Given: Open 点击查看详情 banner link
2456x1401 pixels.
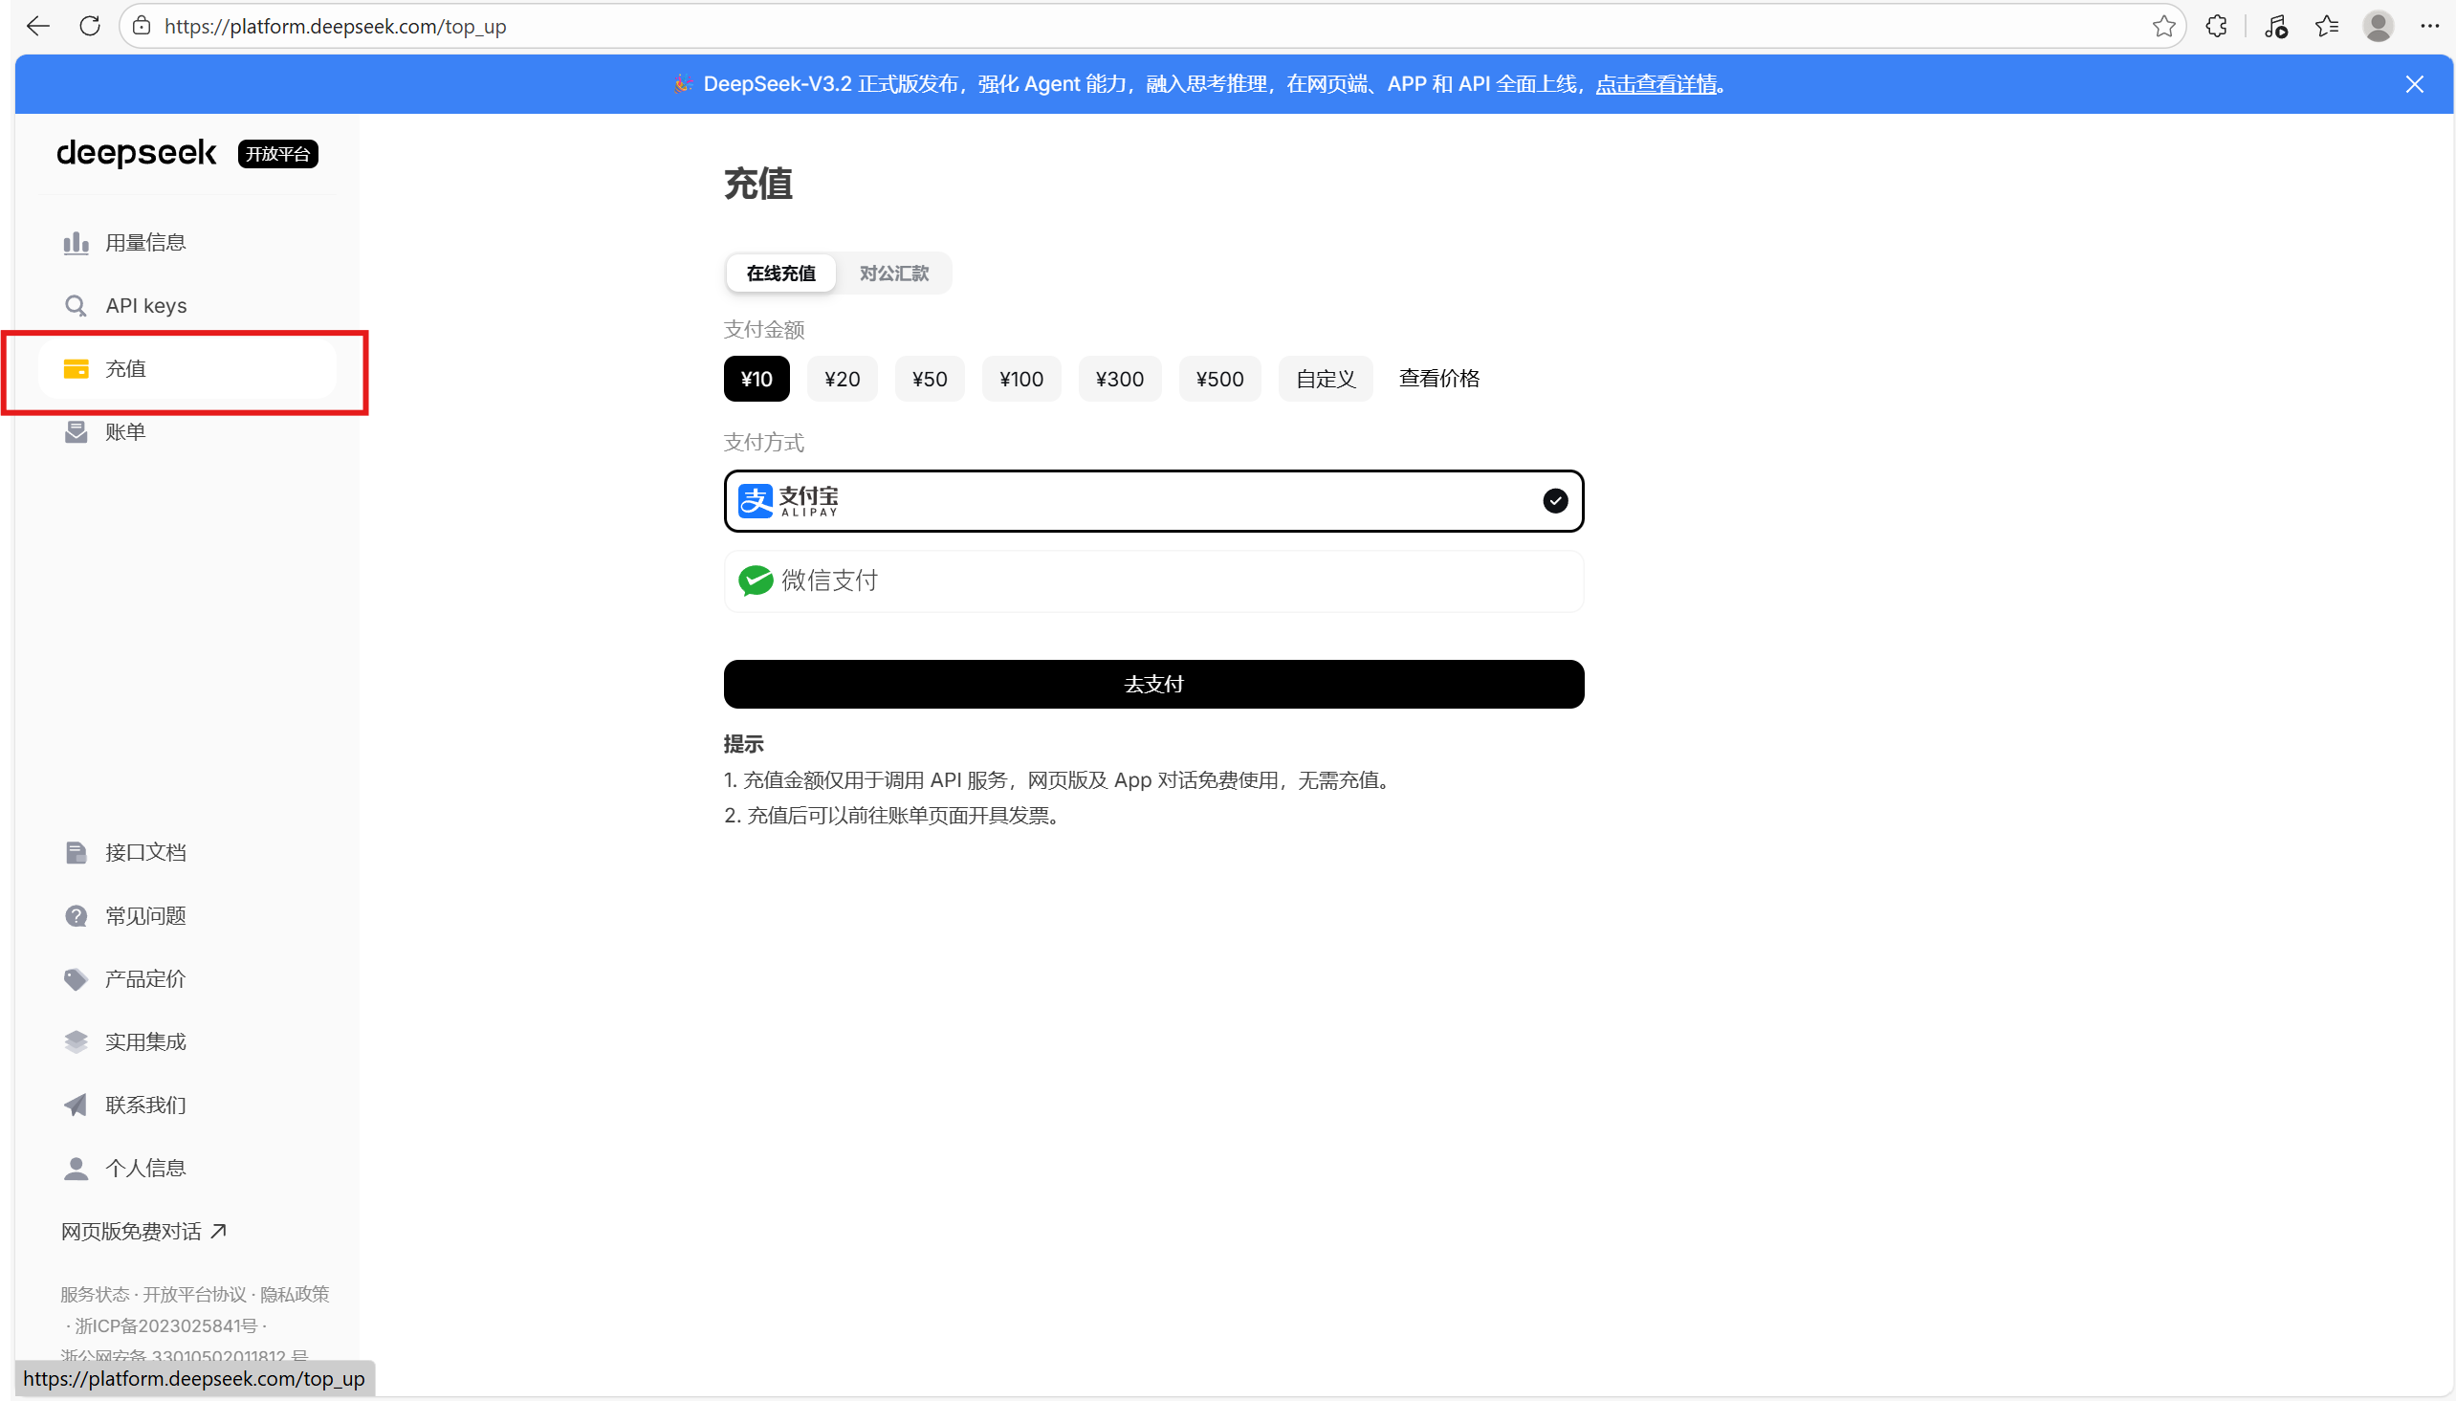Looking at the screenshot, I should click(x=1656, y=85).
